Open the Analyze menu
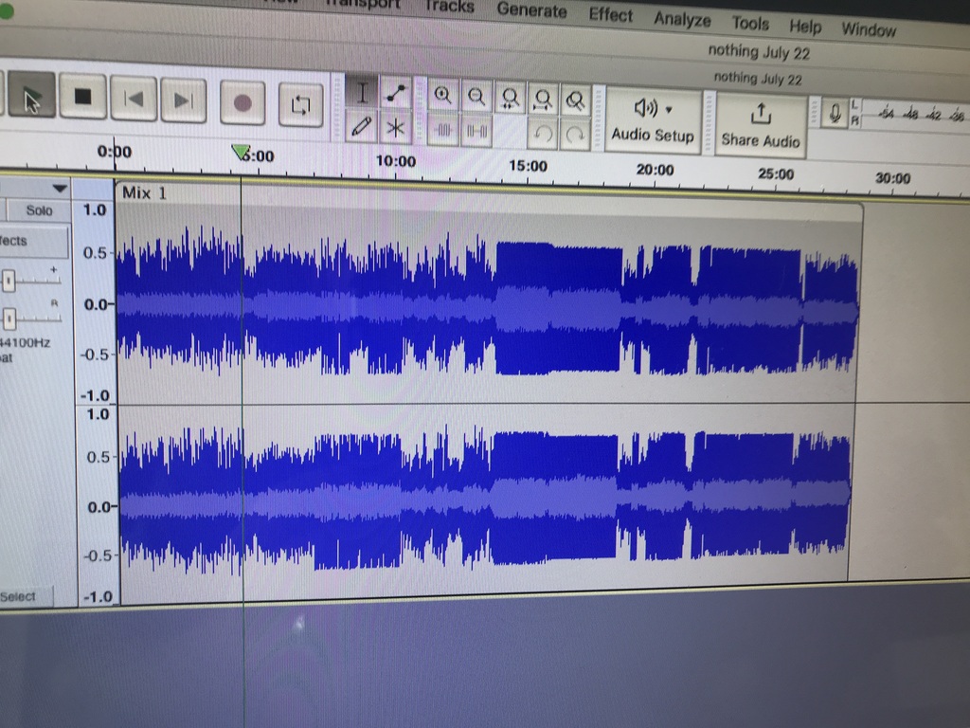 point(682,20)
